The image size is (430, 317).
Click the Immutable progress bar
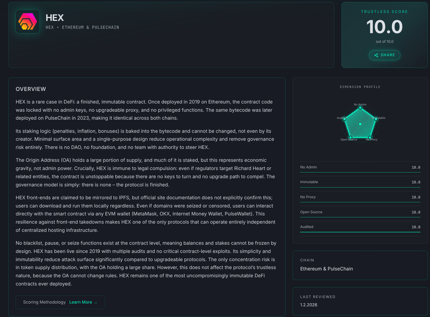click(360, 187)
